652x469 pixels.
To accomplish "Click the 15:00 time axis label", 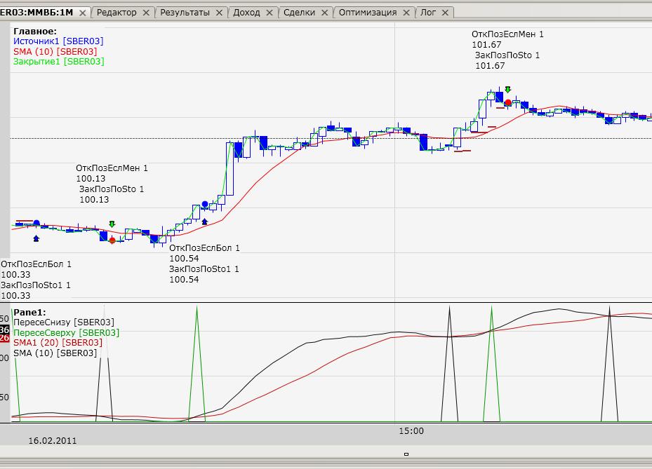I will click(x=411, y=430).
